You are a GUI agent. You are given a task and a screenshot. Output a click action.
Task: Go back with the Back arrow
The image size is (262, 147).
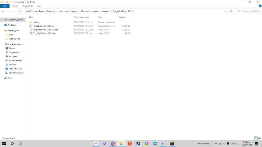pyautogui.click(x=3, y=11)
